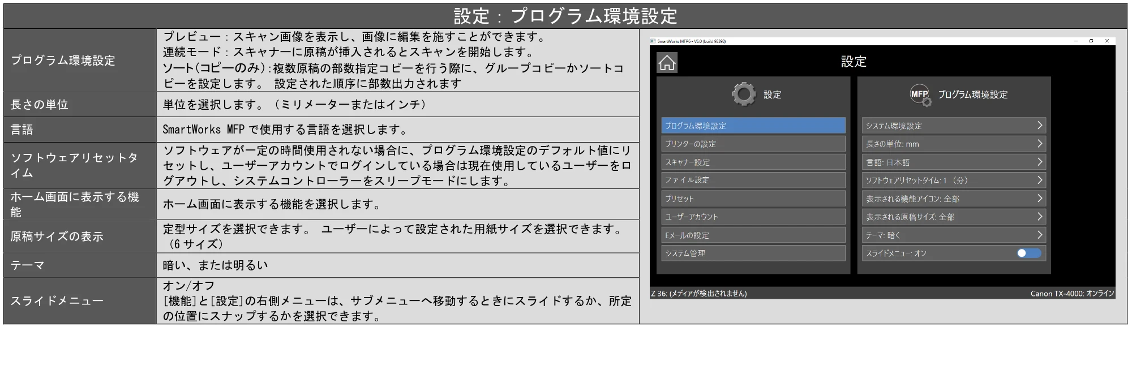
Task: Expand テーマ: 暗く chevron
Action: point(1039,235)
